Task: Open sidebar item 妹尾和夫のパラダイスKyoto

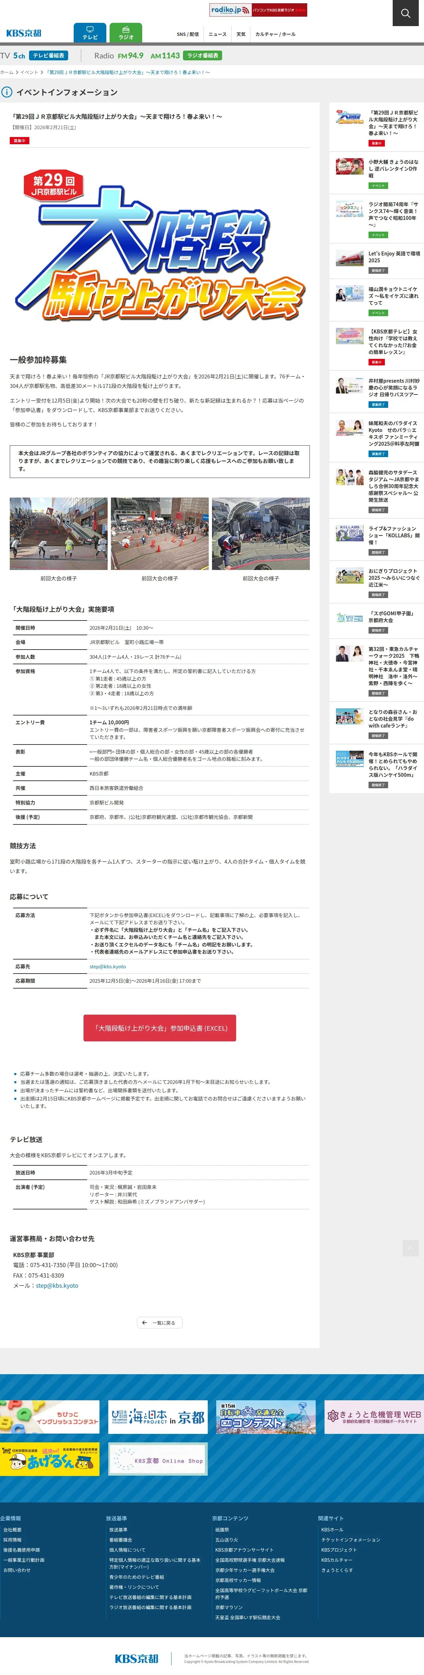Action: [393, 433]
